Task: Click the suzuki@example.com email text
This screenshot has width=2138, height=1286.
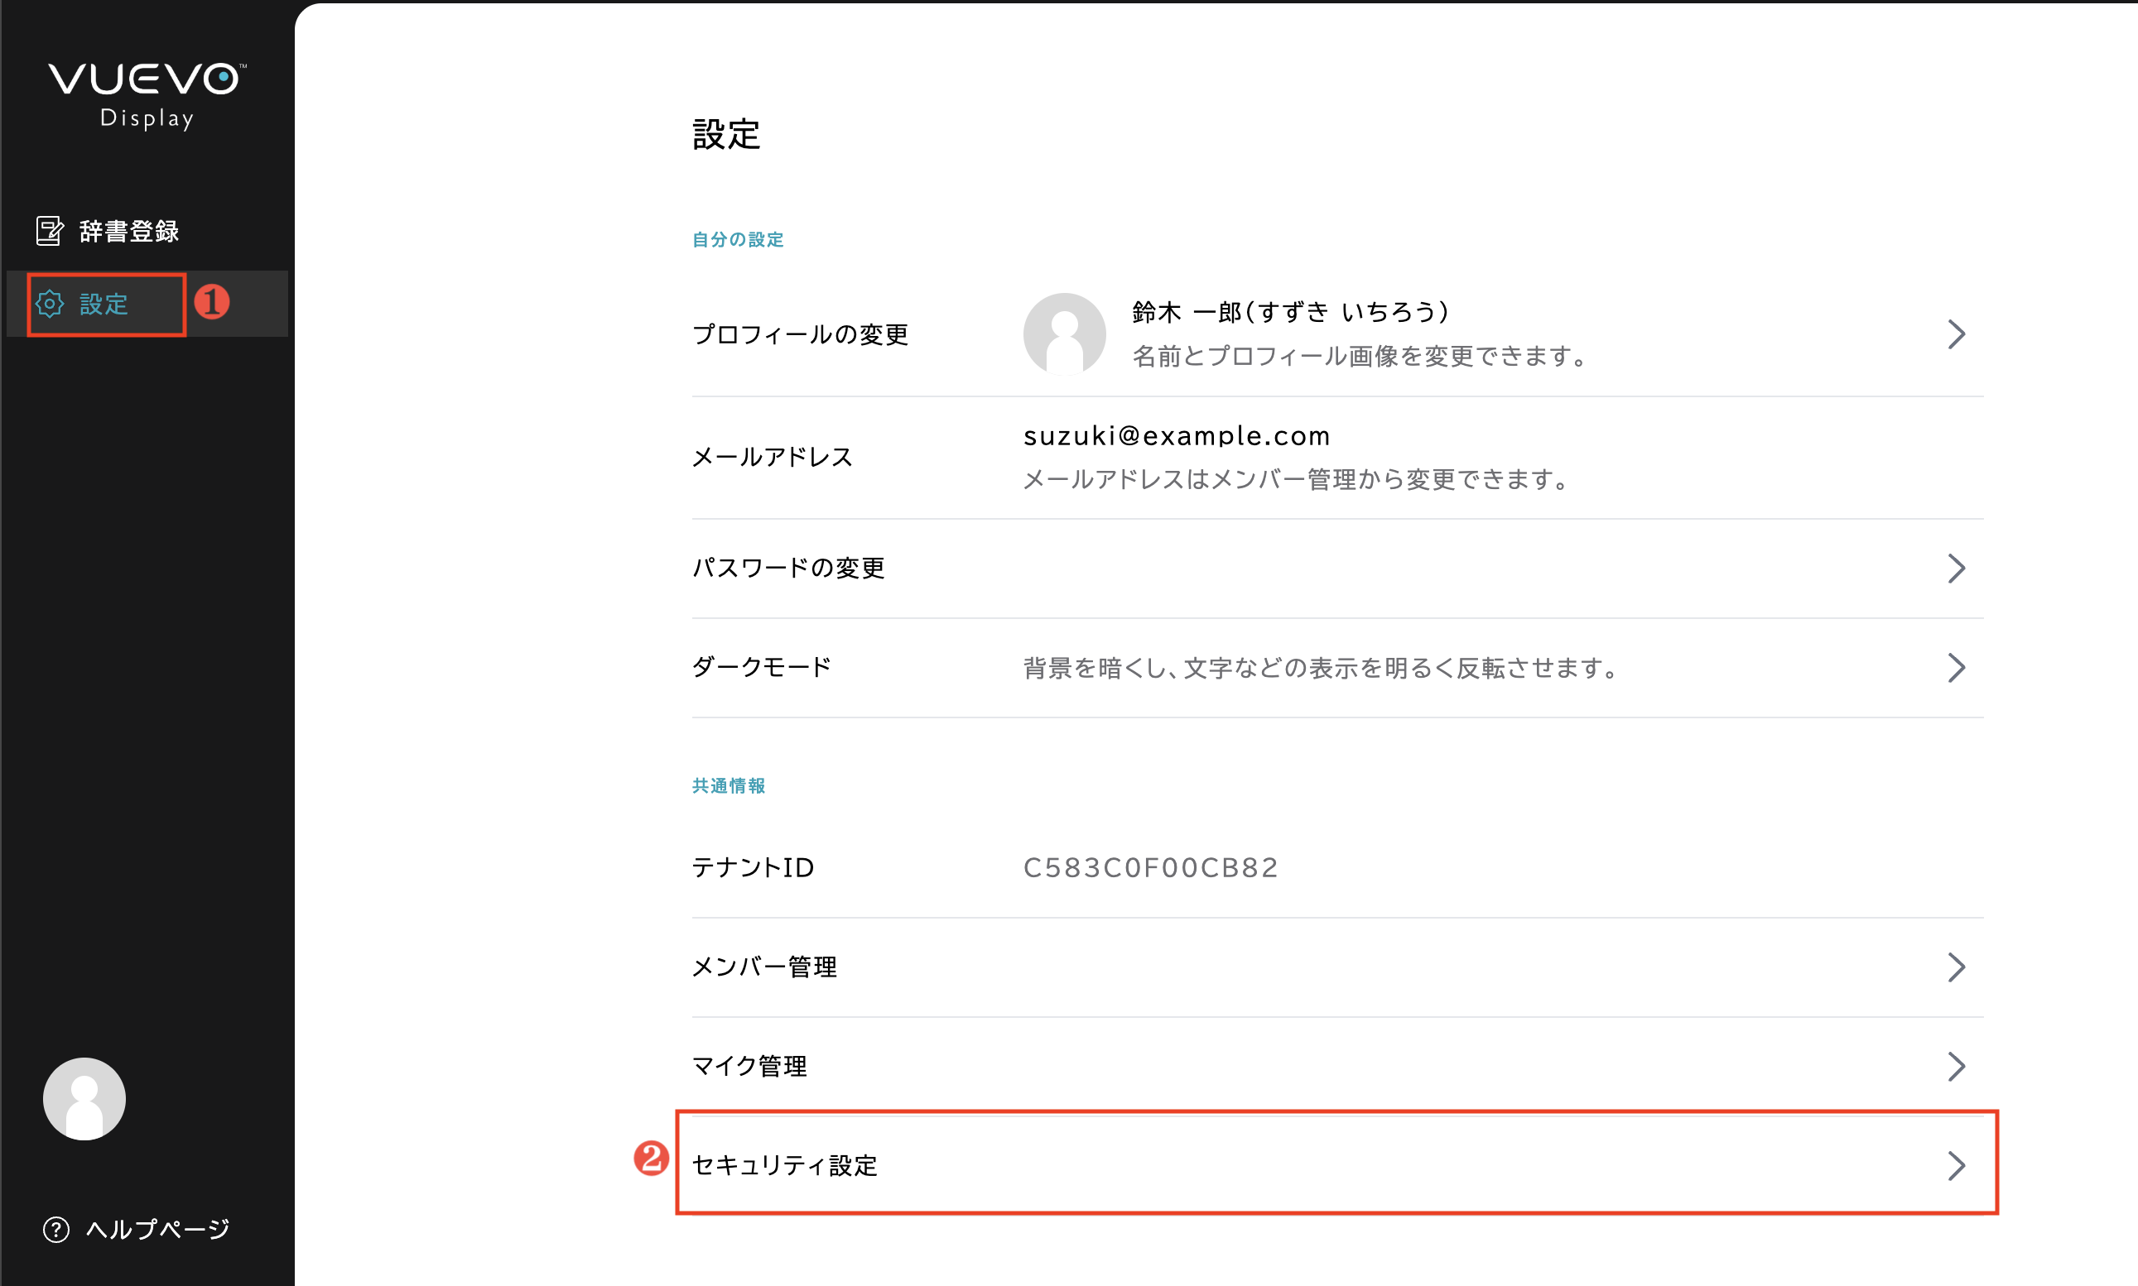Action: (x=1176, y=436)
